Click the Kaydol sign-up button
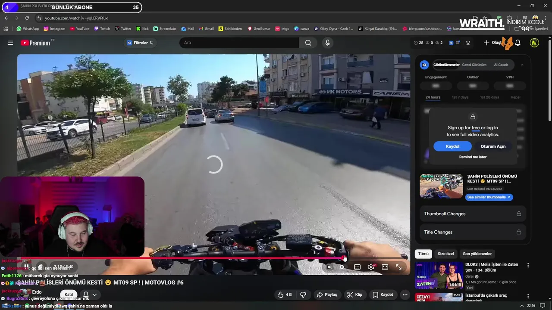The height and width of the screenshot is (310, 552). [x=452, y=146]
